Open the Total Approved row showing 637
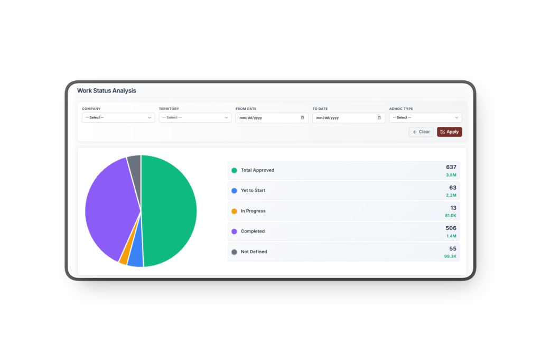The width and height of the screenshot is (541, 361). pos(343,171)
